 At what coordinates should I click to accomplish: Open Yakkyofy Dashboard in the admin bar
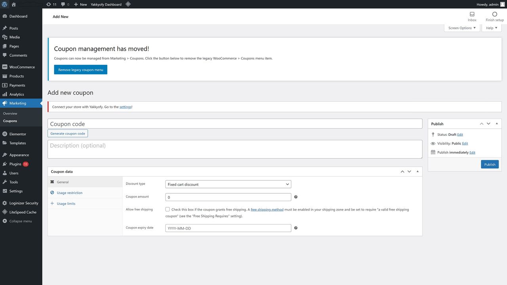click(106, 4)
